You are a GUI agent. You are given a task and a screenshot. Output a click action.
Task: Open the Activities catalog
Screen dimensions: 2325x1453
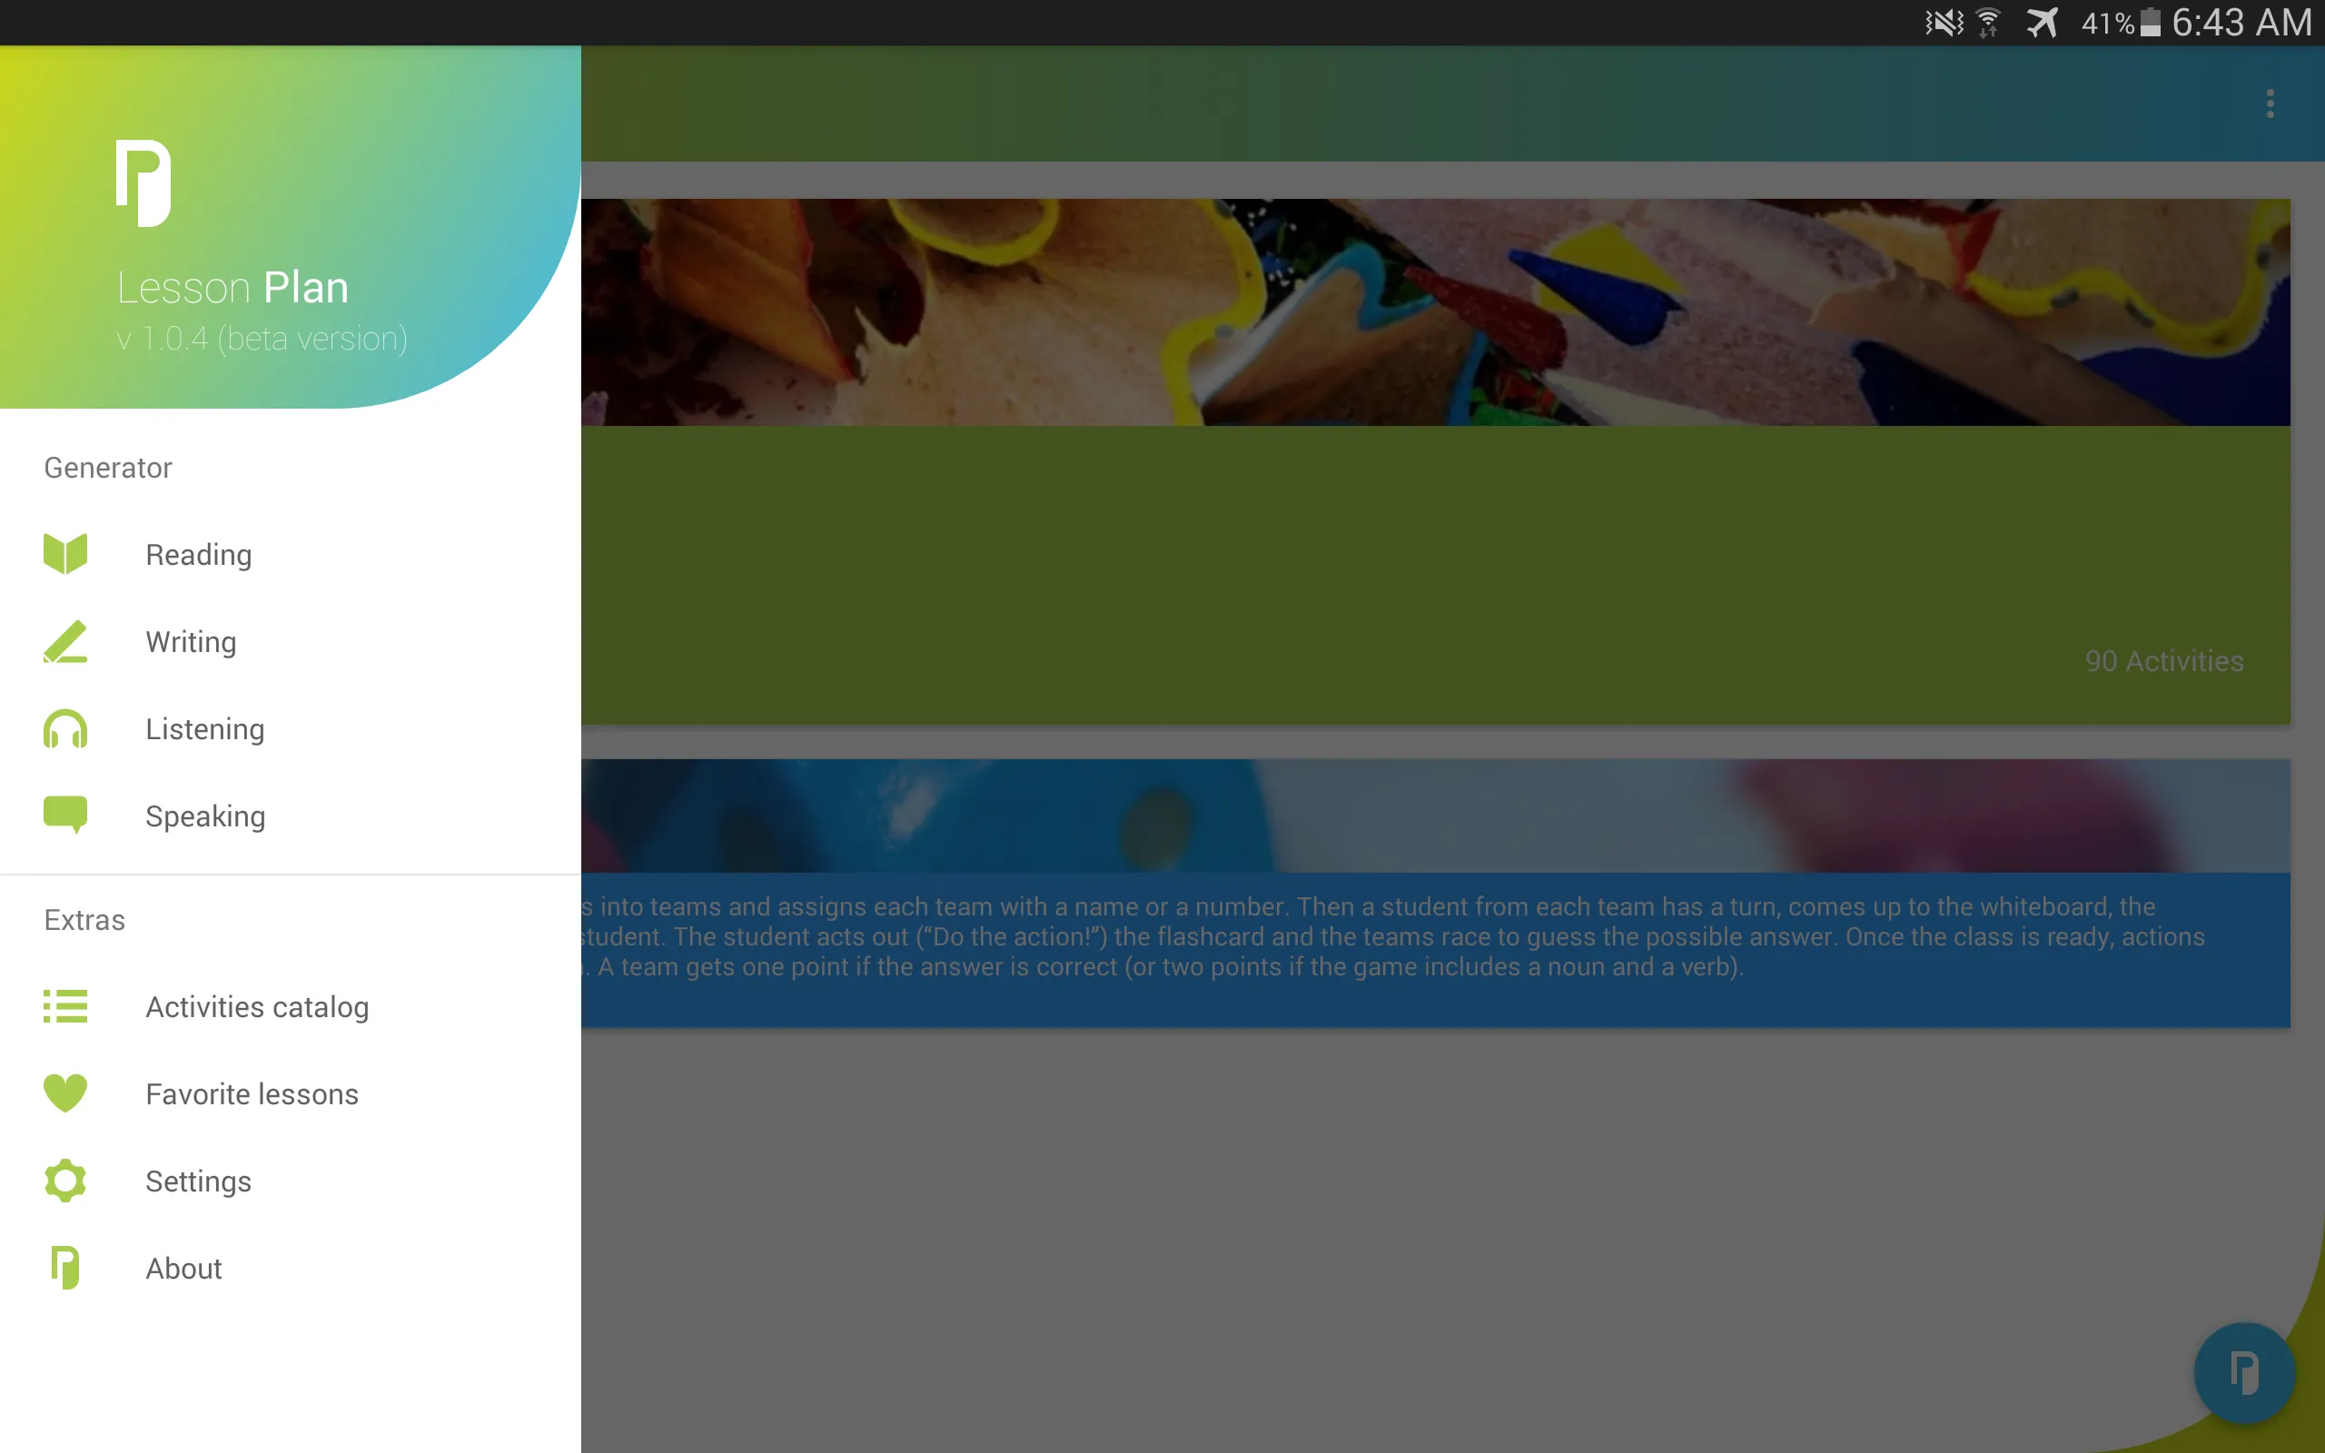(258, 1006)
